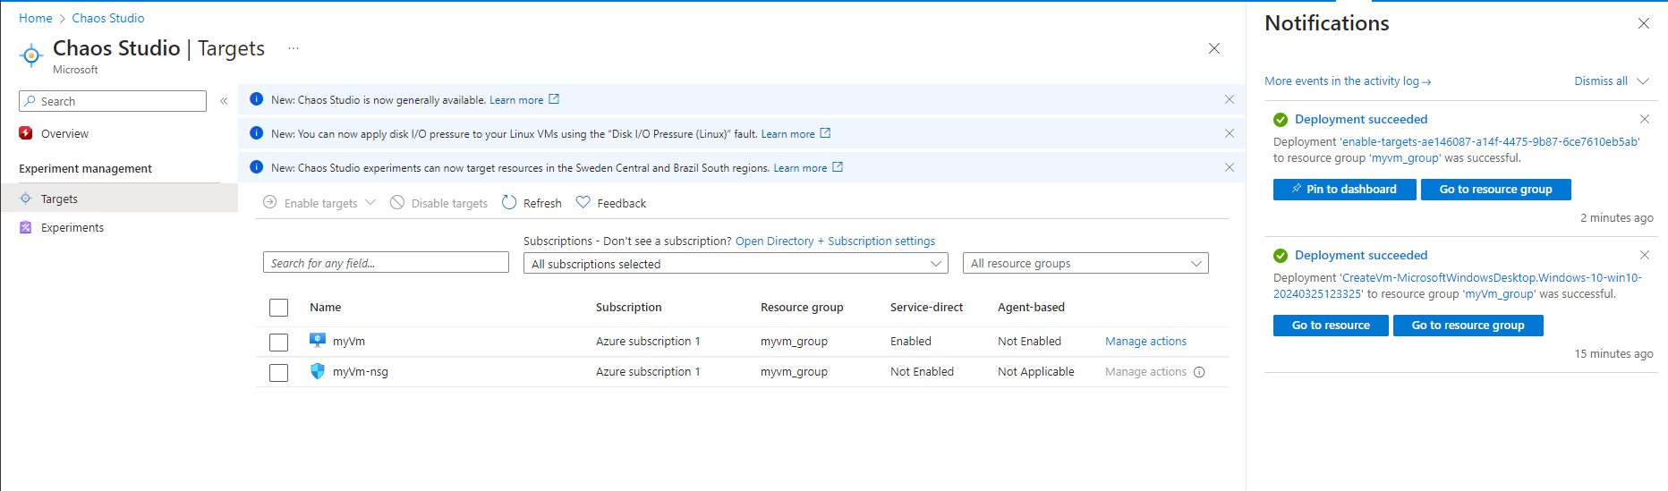Dismiss the Sweden Central regions banner
The width and height of the screenshot is (1668, 491).
point(1229,167)
